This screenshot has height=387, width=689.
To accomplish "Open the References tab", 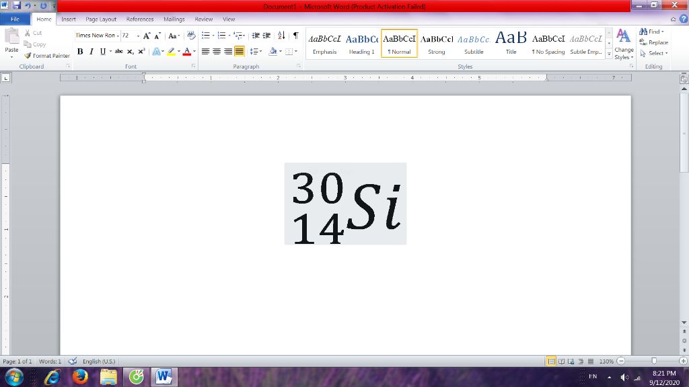I will (140, 19).
